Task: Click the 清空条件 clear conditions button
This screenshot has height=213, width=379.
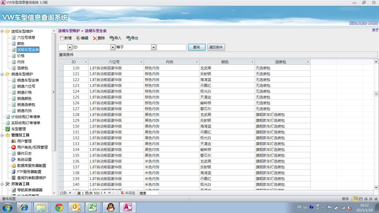Action: [216, 47]
